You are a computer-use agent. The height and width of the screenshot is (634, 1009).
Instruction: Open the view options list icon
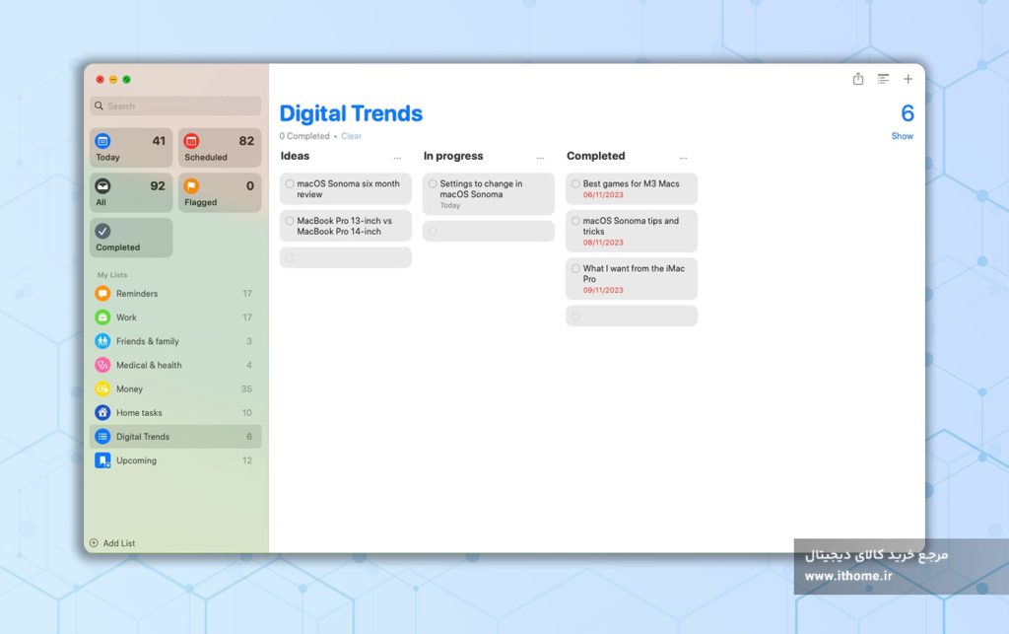click(883, 79)
